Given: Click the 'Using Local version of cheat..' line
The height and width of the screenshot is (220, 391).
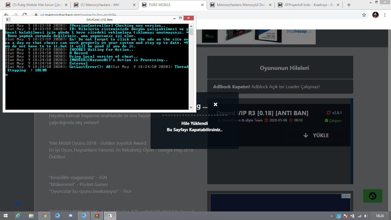Looking at the screenshot, I should (72, 56).
